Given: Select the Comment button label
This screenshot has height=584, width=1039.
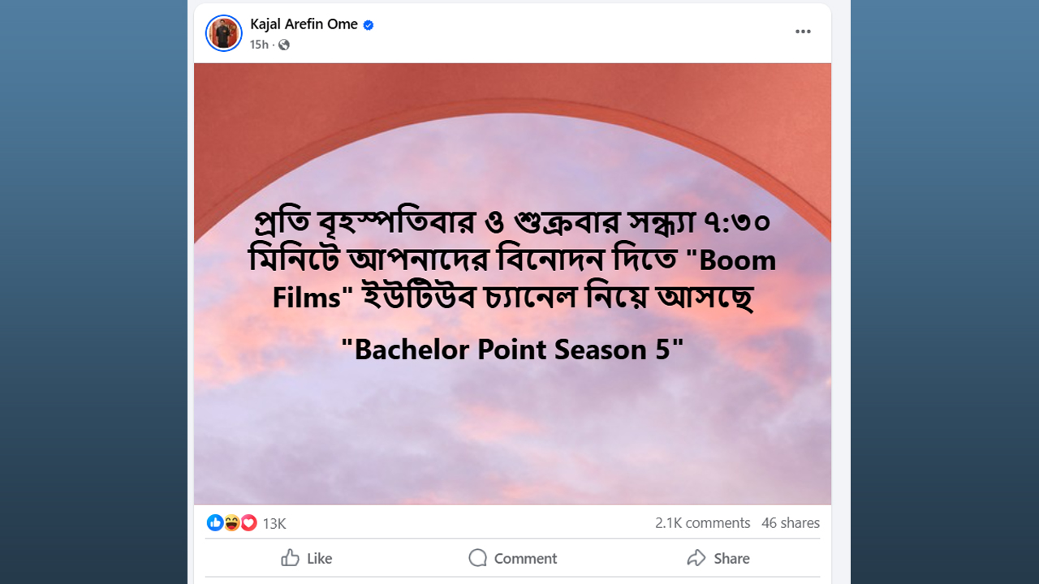Looking at the screenshot, I should click(x=525, y=559).
